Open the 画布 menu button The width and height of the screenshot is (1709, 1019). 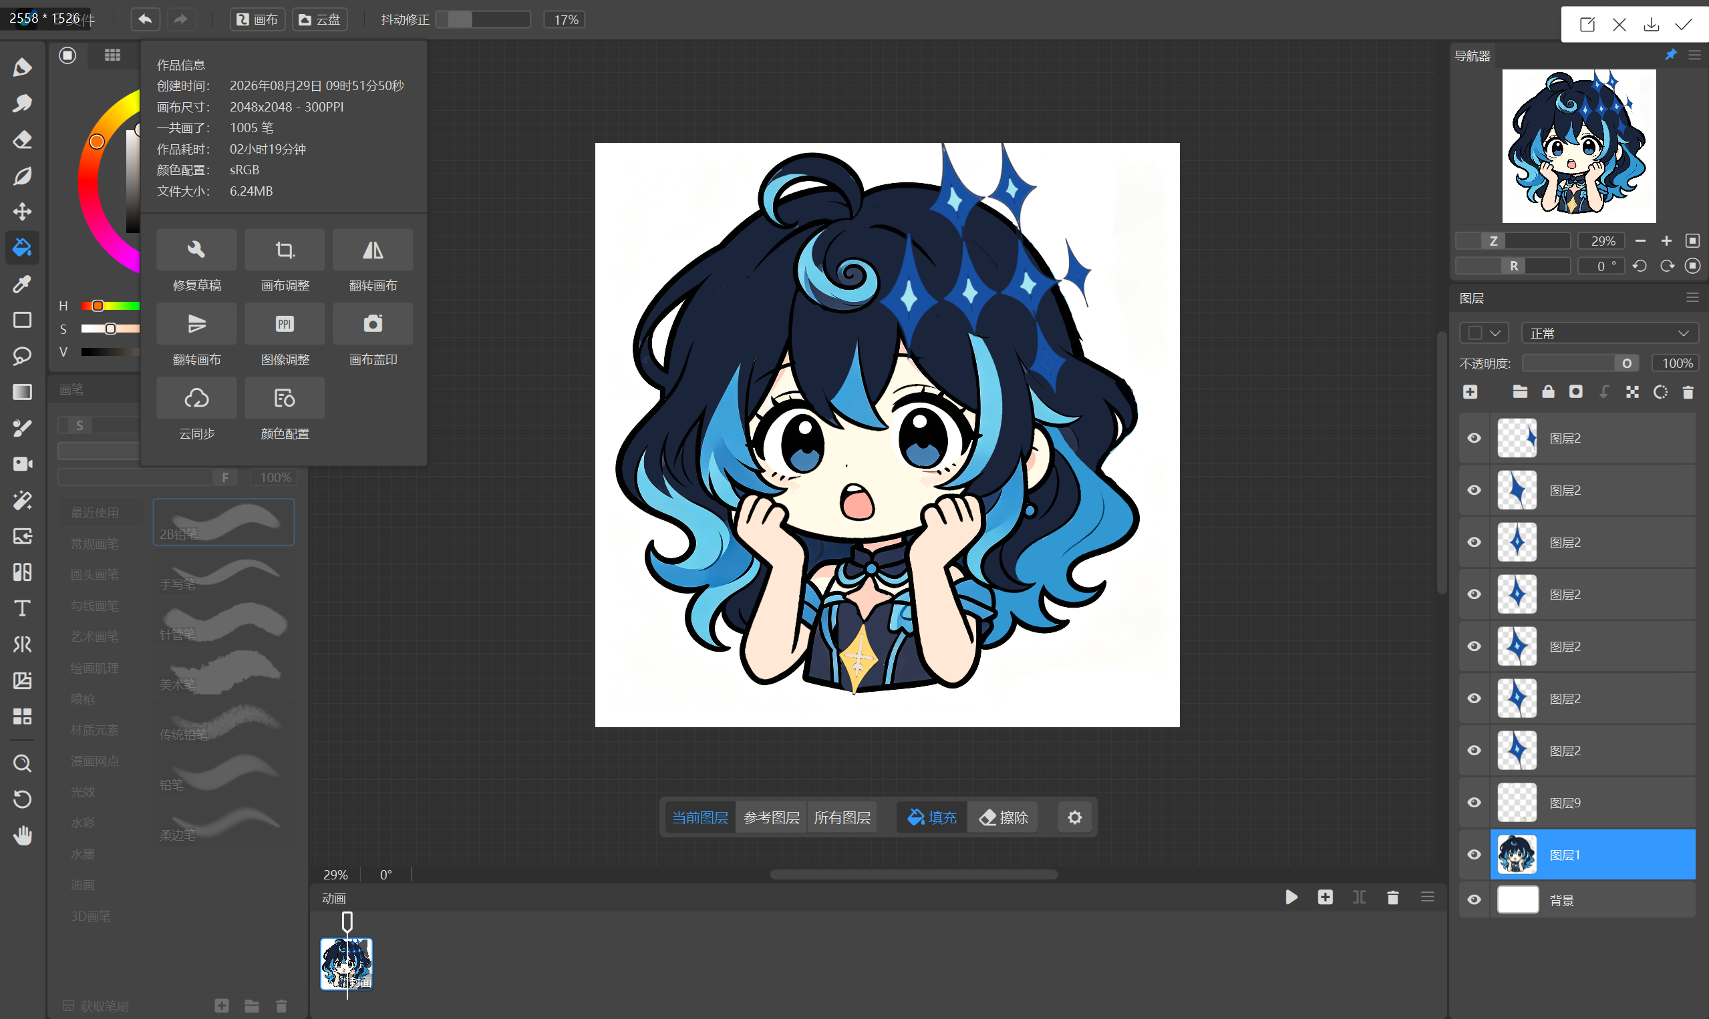258,19
